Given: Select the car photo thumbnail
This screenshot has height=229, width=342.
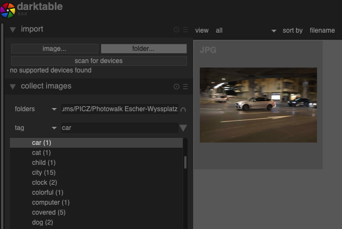Looking at the screenshot, I should [258, 105].
